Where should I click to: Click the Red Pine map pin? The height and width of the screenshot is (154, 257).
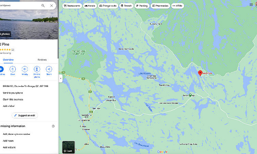(x=200, y=73)
